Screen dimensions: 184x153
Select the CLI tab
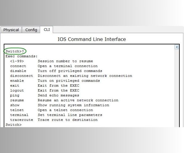coord(47,29)
